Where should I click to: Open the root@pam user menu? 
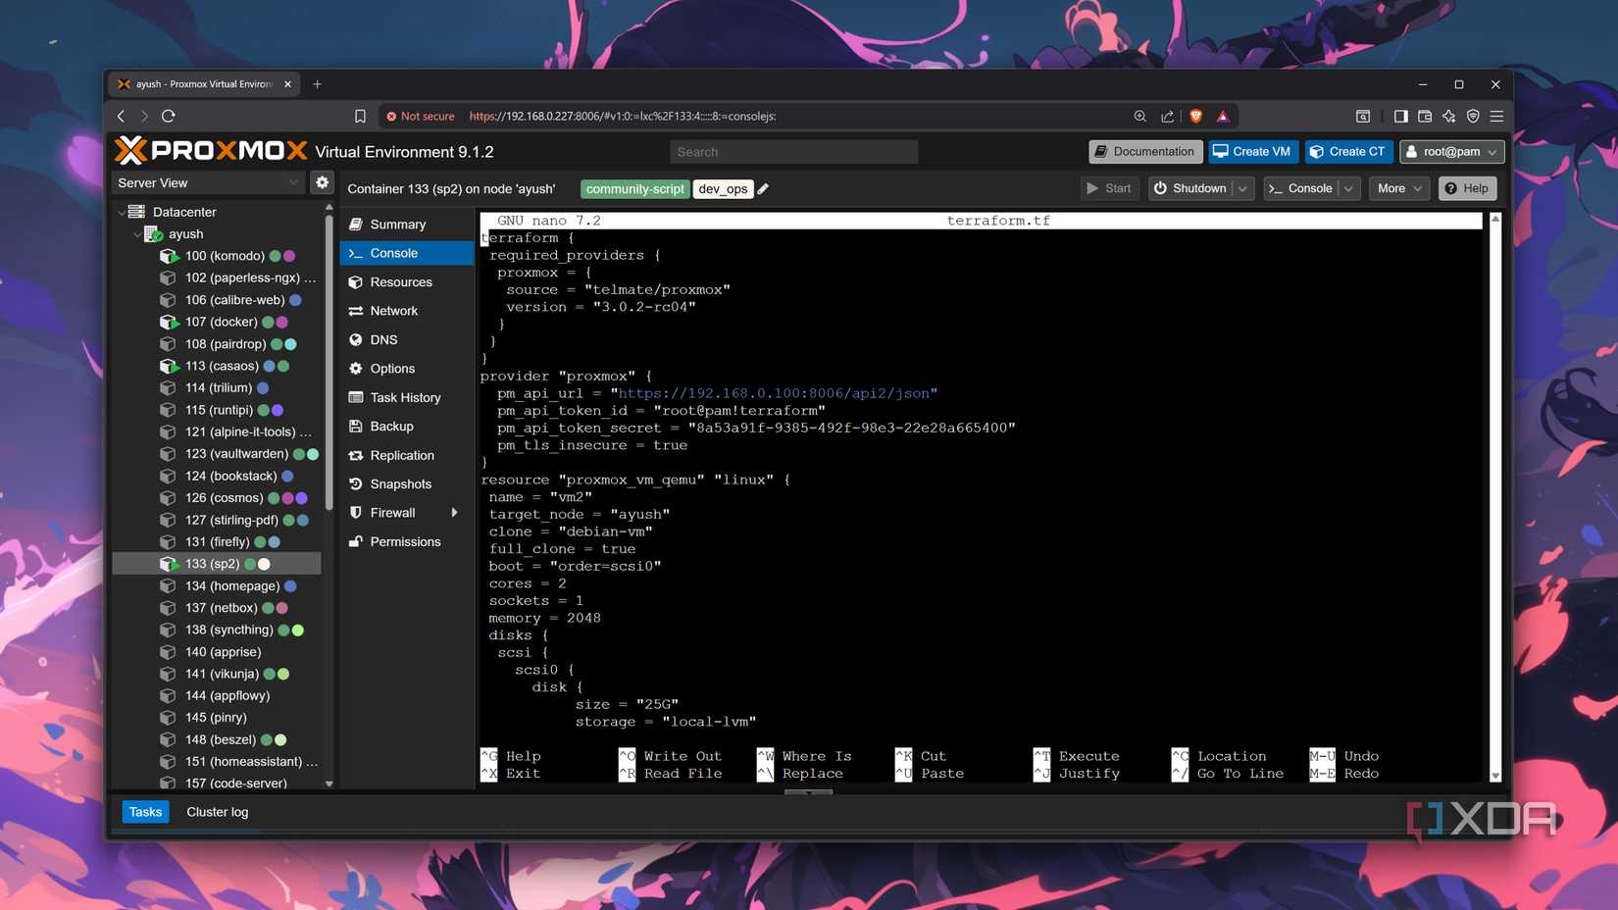pyautogui.click(x=1451, y=152)
